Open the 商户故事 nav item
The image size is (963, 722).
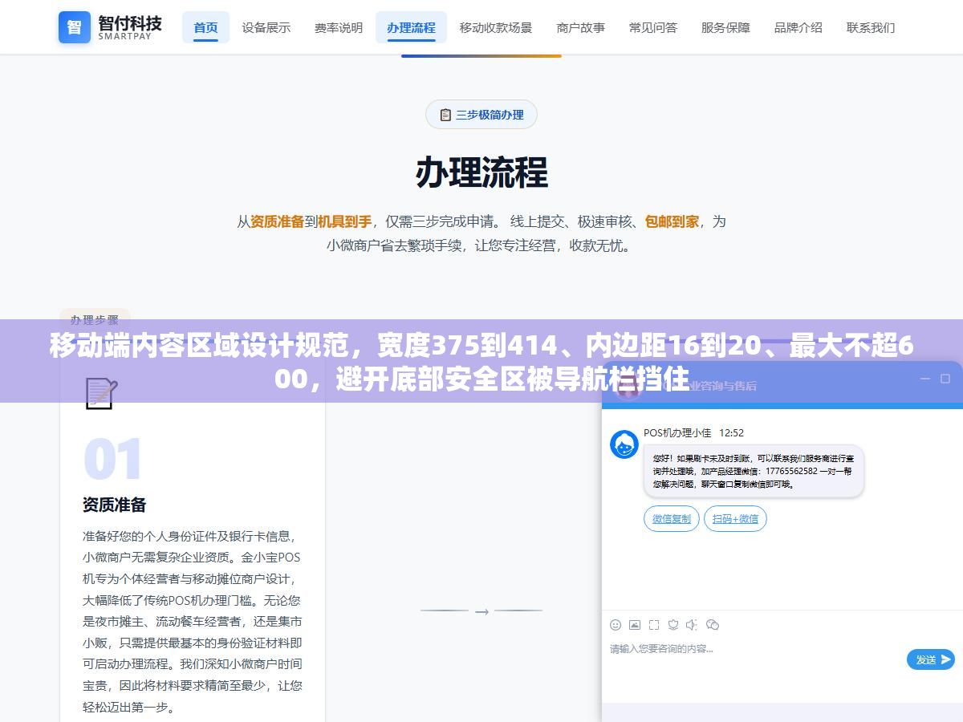(581, 27)
